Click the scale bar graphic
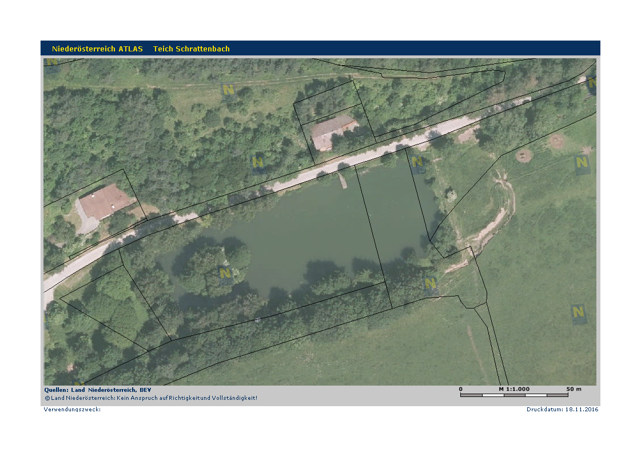 [514, 395]
